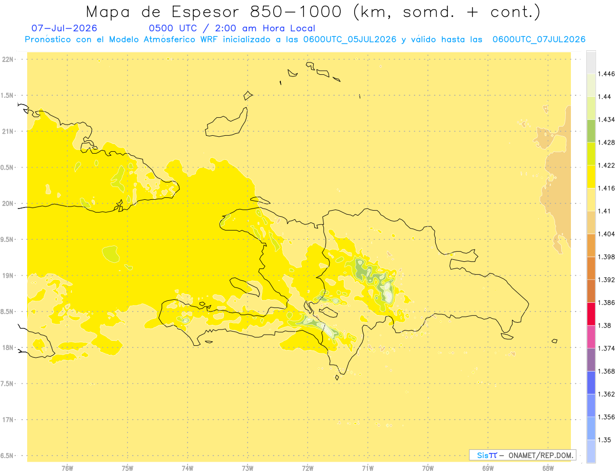
Task: Click the legend value '1.422'
Action: pos(606,166)
